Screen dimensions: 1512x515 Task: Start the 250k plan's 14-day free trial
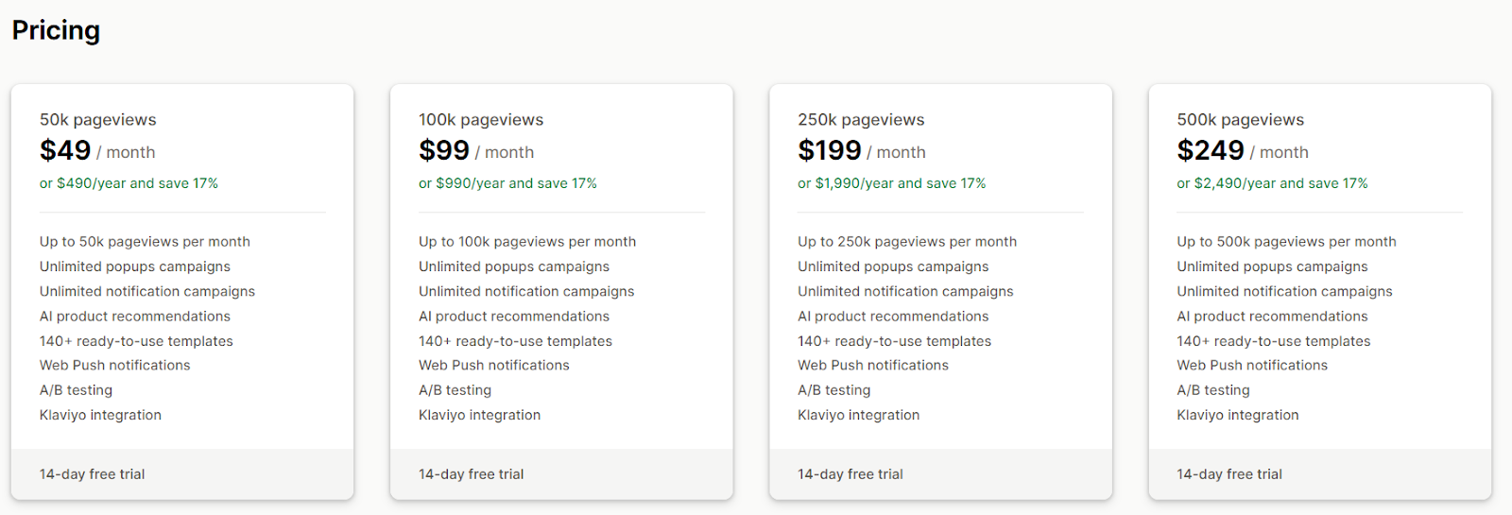tap(850, 474)
